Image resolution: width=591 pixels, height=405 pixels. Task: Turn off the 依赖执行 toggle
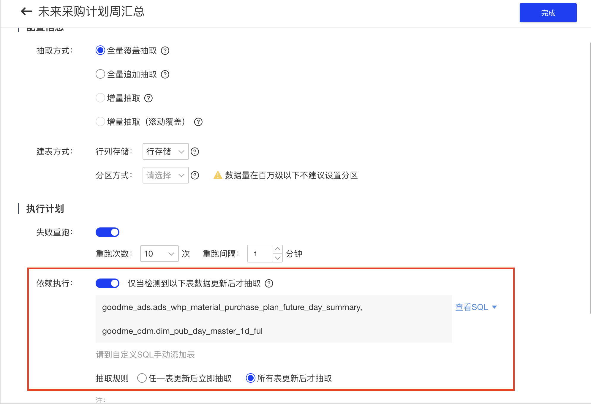click(108, 283)
